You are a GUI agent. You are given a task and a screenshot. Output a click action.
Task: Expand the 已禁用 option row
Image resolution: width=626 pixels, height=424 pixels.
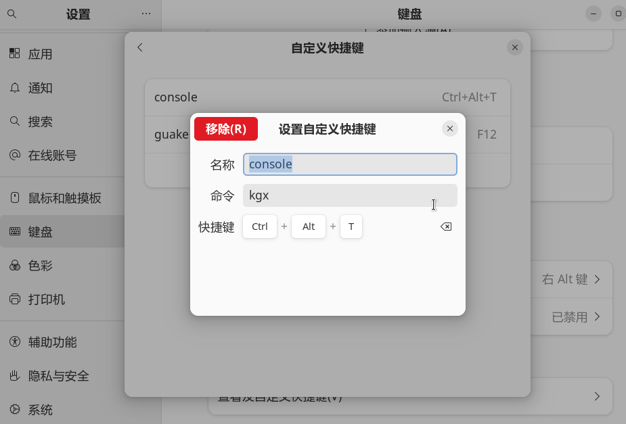575,316
